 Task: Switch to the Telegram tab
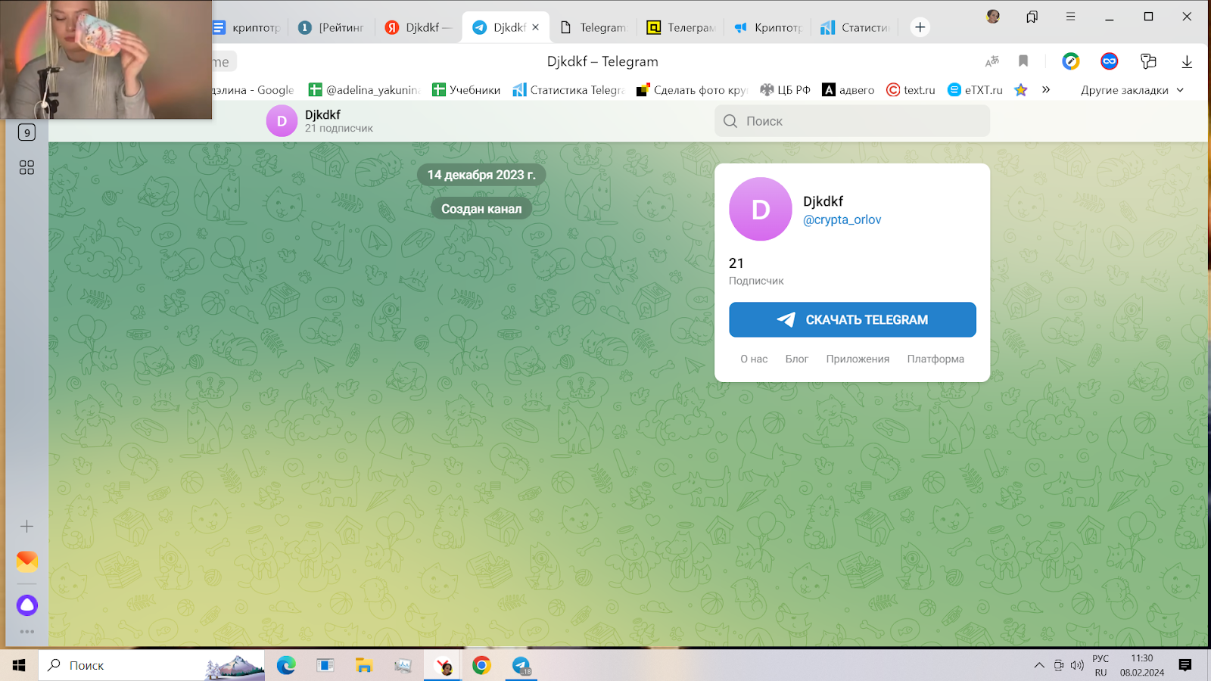point(594,27)
